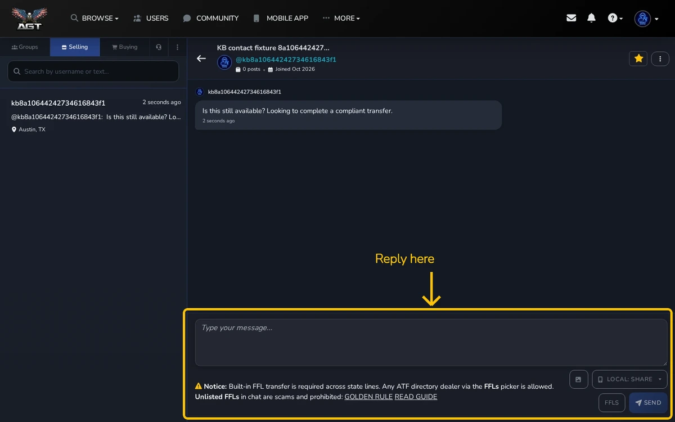Viewport: 675px width, 422px height.
Task: Attach an image with the picture button
Action: click(578, 379)
